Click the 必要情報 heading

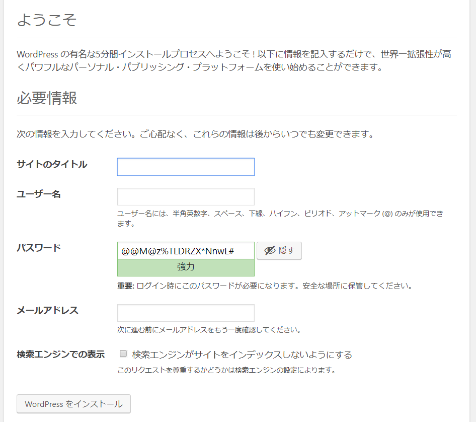pos(47,98)
